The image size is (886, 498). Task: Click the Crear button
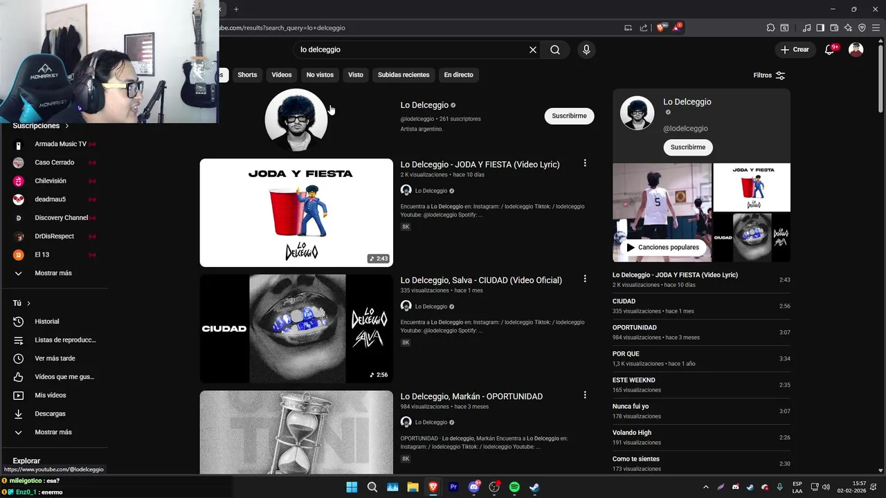click(x=795, y=50)
